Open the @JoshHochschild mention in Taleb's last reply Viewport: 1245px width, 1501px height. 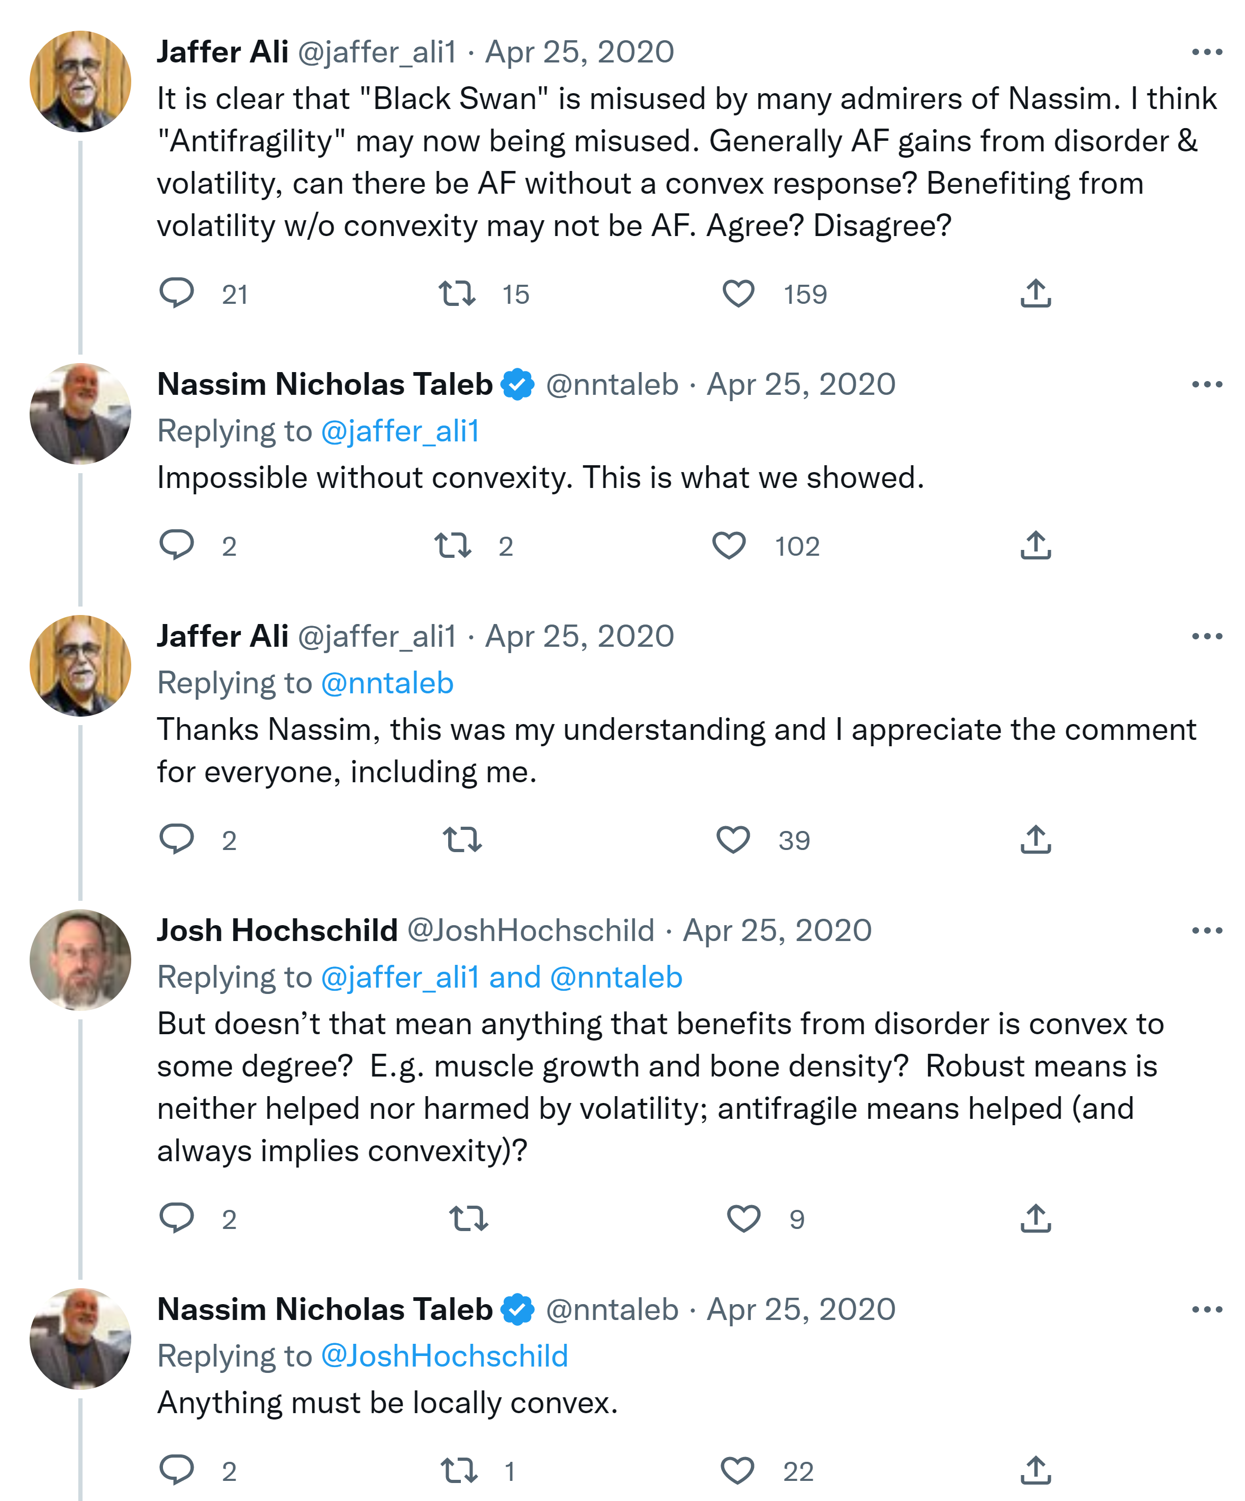(444, 1356)
